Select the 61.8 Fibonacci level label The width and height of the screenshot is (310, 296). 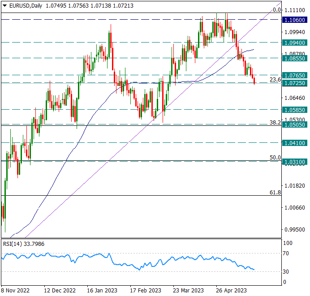(275, 192)
